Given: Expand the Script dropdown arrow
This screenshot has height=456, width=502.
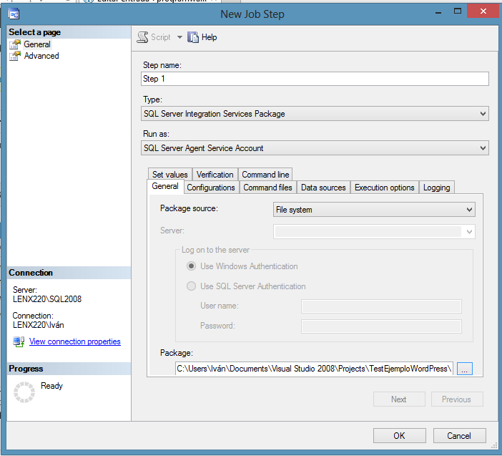Looking at the screenshot, I should 179,37.
